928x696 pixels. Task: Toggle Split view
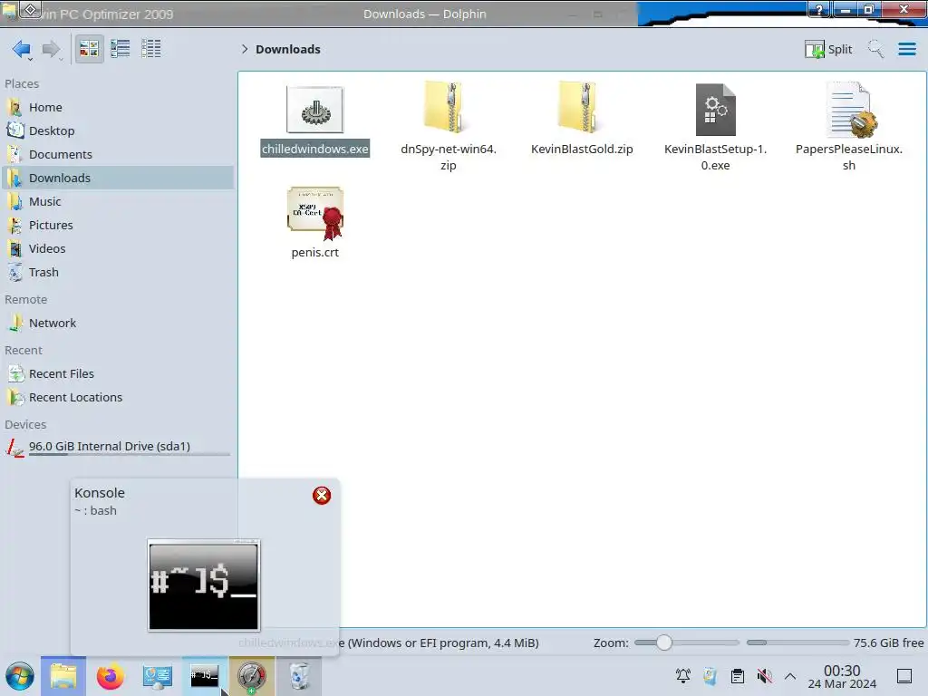pos(828,49)
